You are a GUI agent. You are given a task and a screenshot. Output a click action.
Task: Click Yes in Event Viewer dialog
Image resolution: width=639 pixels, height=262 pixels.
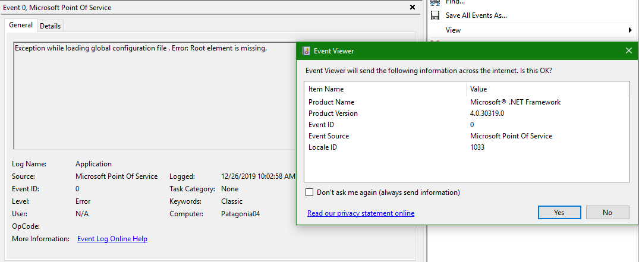pos(559,212)
